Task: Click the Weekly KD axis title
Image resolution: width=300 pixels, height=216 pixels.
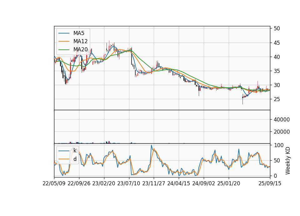Action: [288, 161]
